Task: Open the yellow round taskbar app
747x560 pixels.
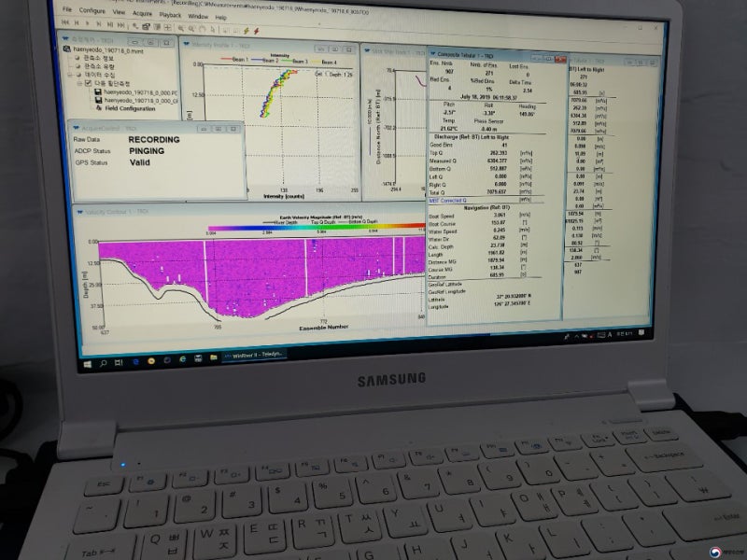Action: [151, 361]
